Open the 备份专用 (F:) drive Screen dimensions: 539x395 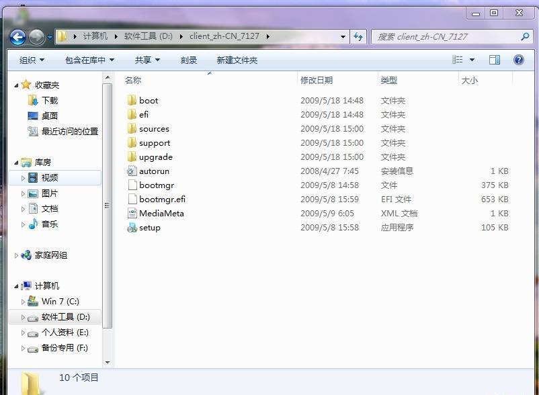65,347
